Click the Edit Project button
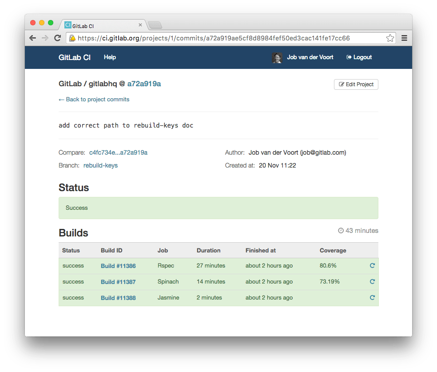The image size is (437, 372). pyautogui.click(x=356, y=84)
